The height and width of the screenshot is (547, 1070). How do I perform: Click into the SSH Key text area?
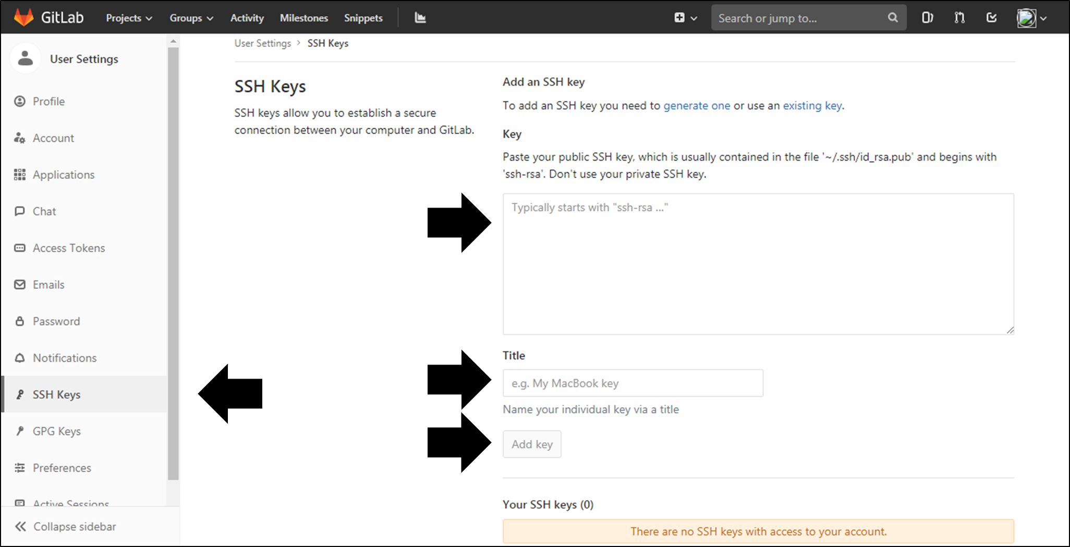758,264
